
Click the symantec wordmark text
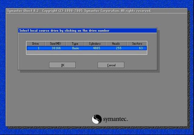115,119
